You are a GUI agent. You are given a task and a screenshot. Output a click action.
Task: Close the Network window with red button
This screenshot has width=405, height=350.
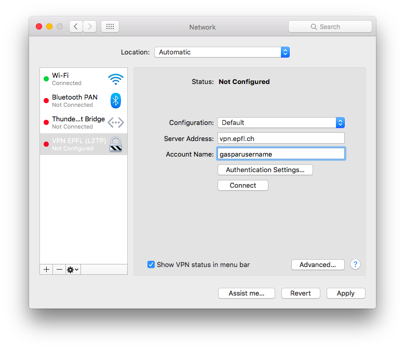(39, 26)
